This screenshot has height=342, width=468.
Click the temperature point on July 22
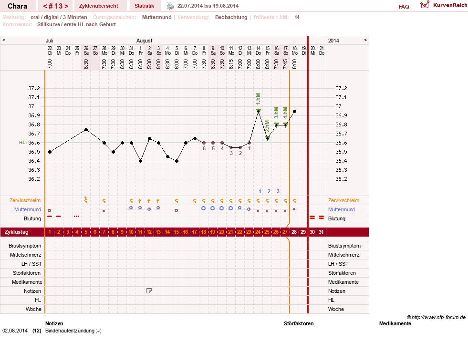(50, 152)
